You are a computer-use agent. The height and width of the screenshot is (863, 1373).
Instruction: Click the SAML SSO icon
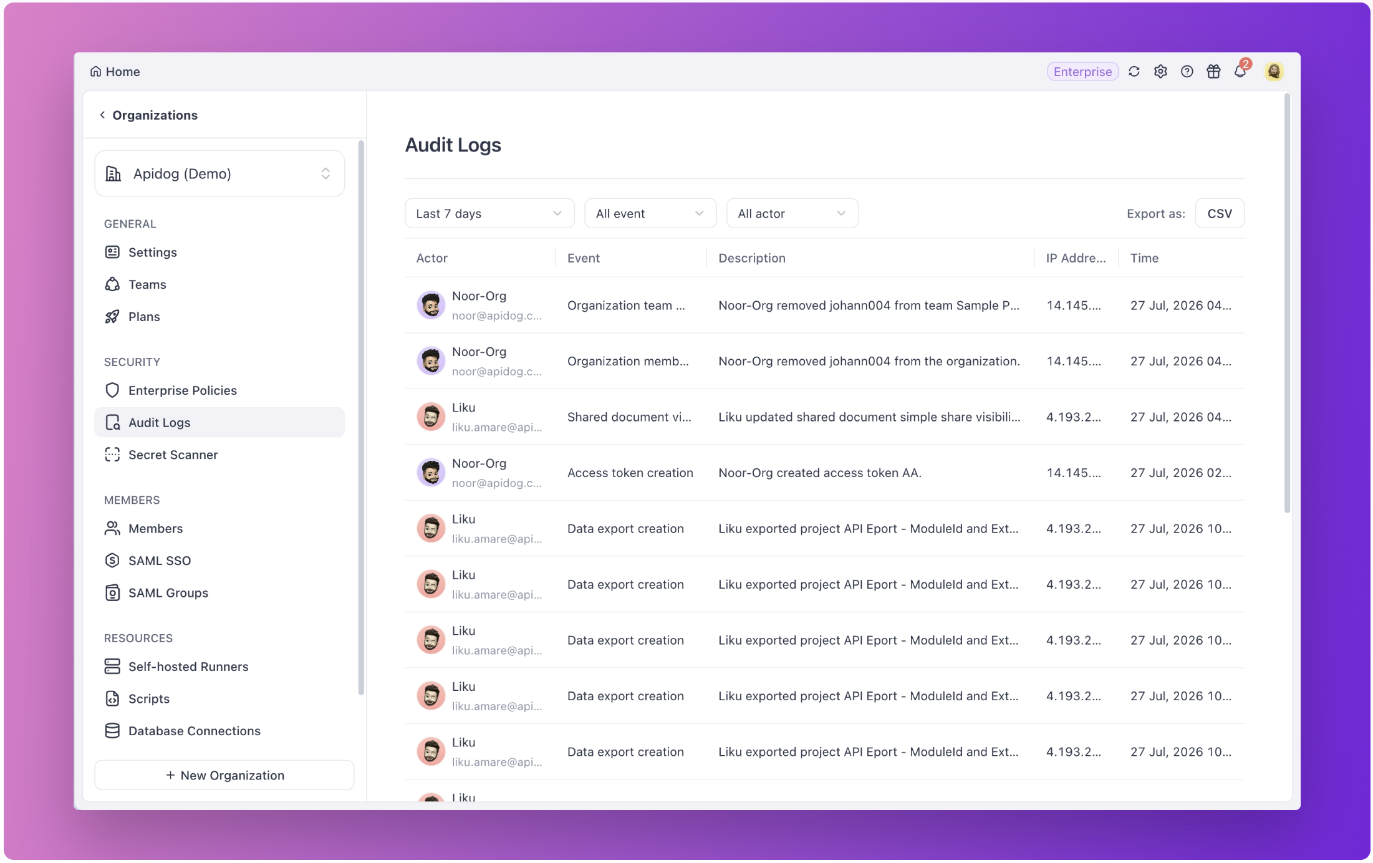112,561
